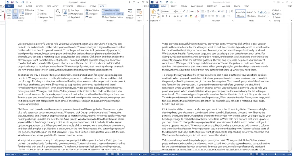Viewport: 294px width, 156px height.
Task: Increase font size with Grow Font in right window
Action: pyautogui.click(x=184, y=11)
